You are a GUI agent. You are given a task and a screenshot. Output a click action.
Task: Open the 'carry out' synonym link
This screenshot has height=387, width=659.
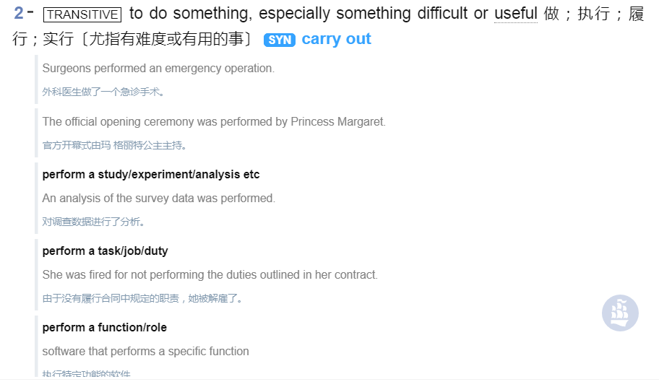[x=336, y=39]
